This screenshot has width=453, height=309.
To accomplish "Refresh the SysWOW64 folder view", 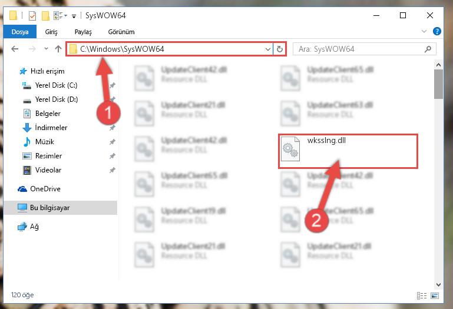I will (279, 49).
